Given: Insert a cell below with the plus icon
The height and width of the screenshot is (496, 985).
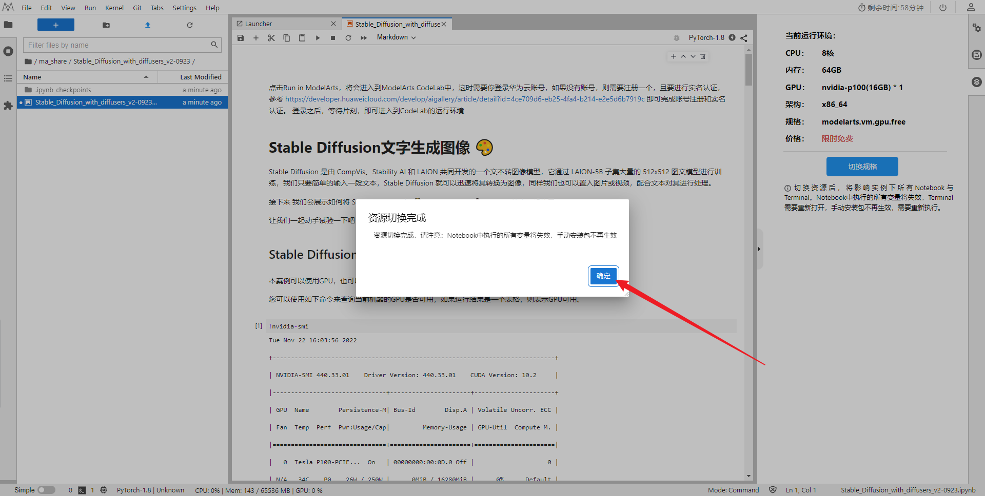Looking at the screenshot, I should tap(256, 38).
